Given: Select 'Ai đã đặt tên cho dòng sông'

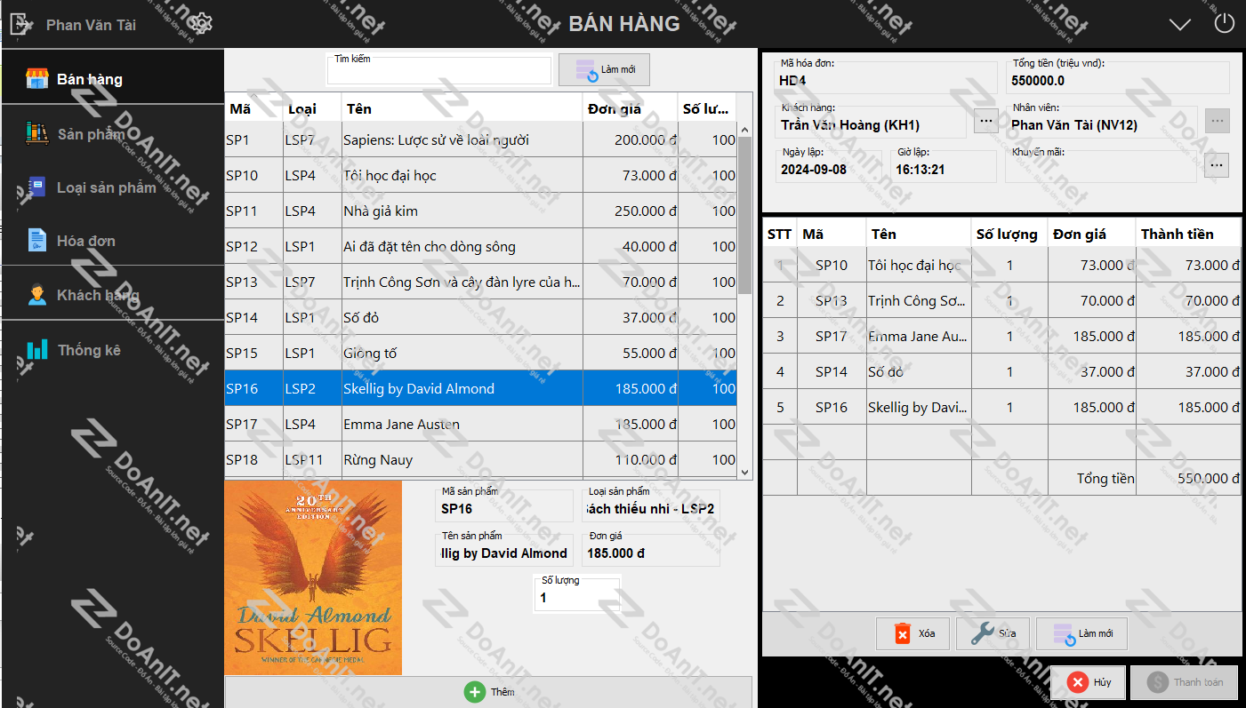Looking at the screenshot, I should (x=480, y=246).
